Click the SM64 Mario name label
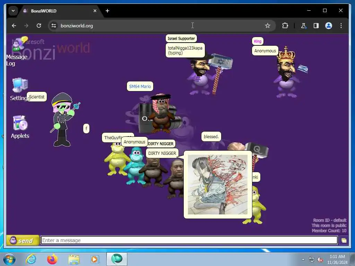 pyautogui.click(x=140, y=86)
